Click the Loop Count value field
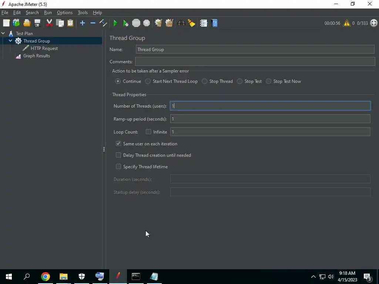This screenshot has width=379, height=284. tap(270, 132)
